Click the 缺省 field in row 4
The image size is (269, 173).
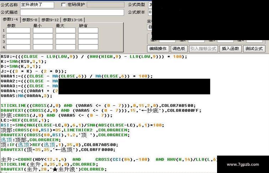tap(88, 47)
